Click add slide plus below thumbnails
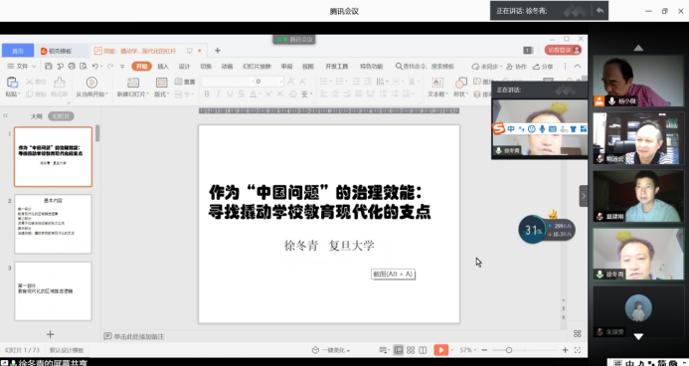 (x=50, y=334)
